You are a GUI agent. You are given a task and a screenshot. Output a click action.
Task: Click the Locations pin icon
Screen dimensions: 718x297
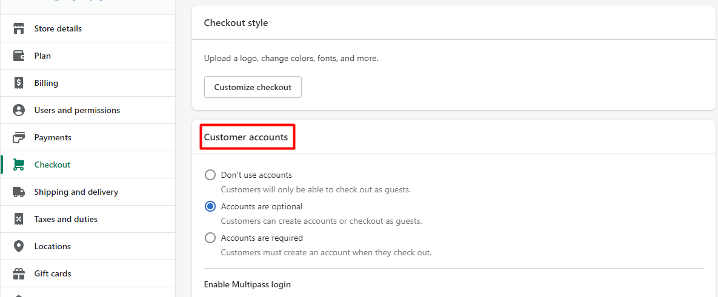[19, 246]
